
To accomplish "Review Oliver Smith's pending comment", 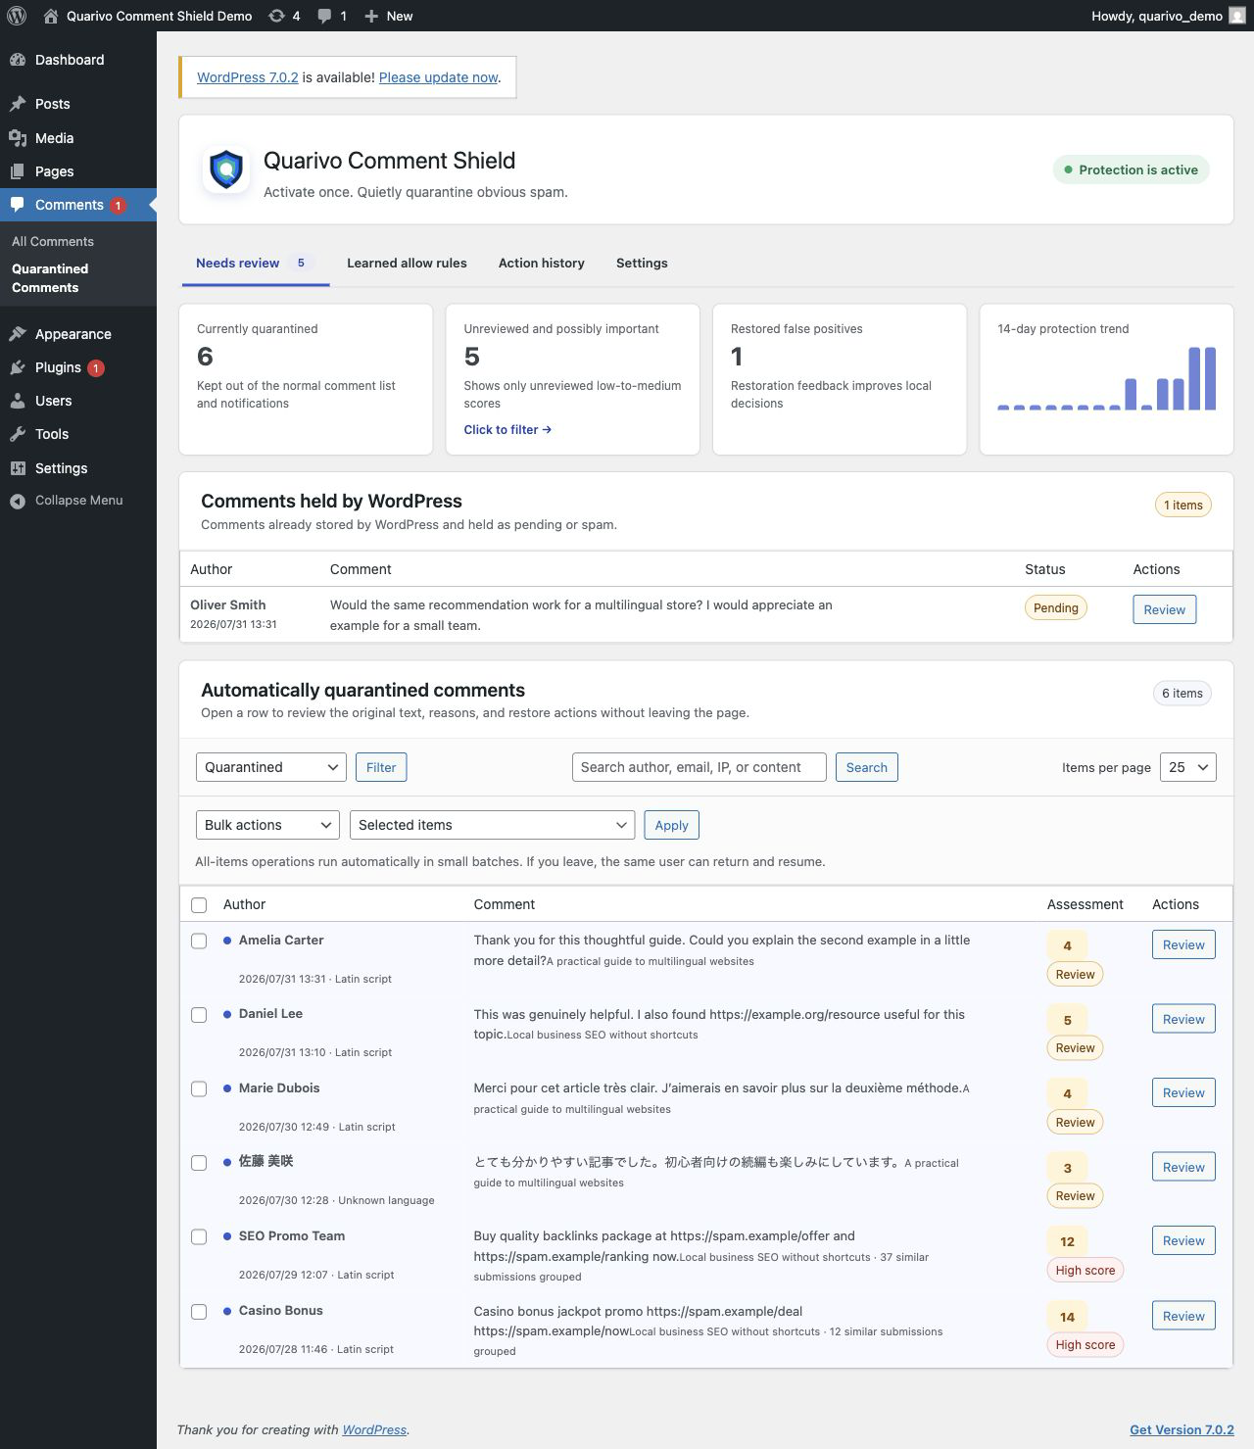I will pos(1164,609).
